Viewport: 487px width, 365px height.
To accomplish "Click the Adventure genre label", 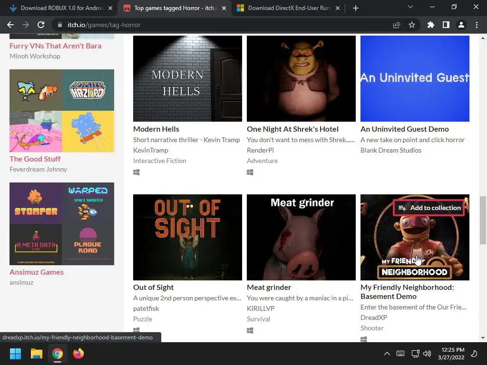I will tap(262, 161).
